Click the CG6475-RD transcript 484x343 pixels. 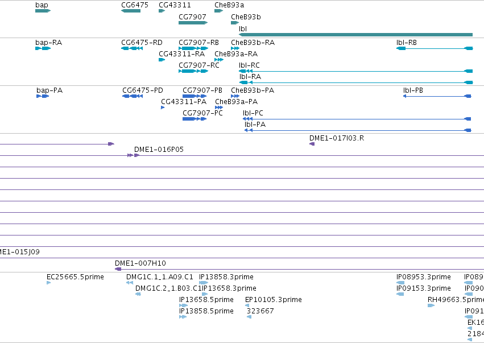(x=132, y=48)
